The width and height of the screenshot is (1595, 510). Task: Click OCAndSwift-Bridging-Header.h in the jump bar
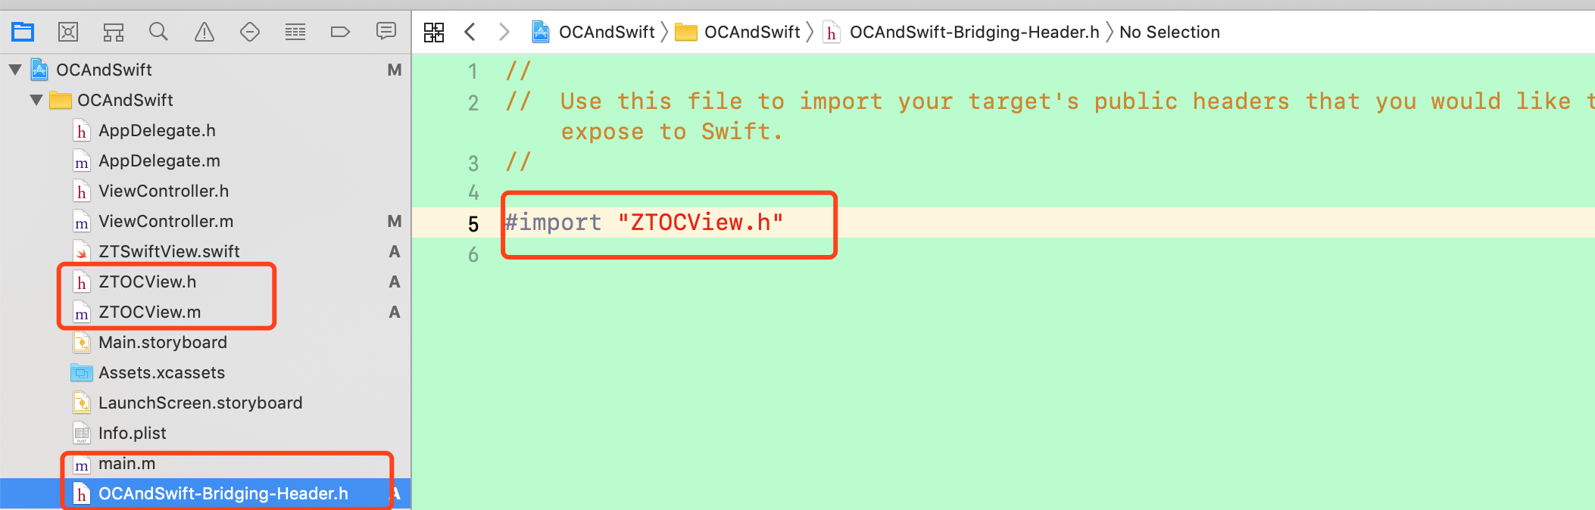click(974, 32)
